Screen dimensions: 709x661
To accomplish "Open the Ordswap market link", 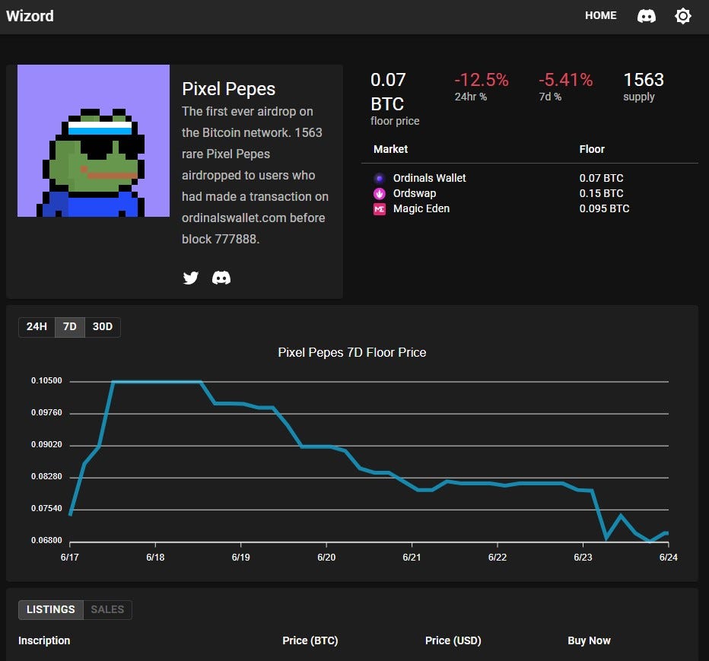I will pyautogui.click(x=414, y=193).
